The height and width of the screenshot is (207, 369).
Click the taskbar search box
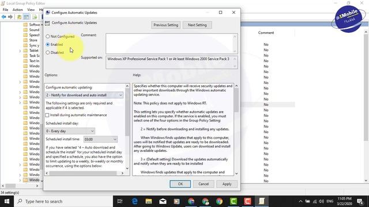click(x=63, y=201)
